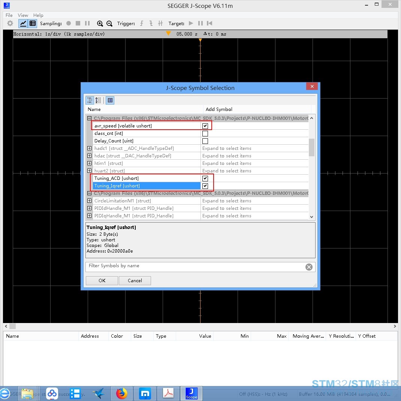The image size is (401, 401).
Task: Open the J-Scope taskbar icon
Action: click(x=192, y=394)
